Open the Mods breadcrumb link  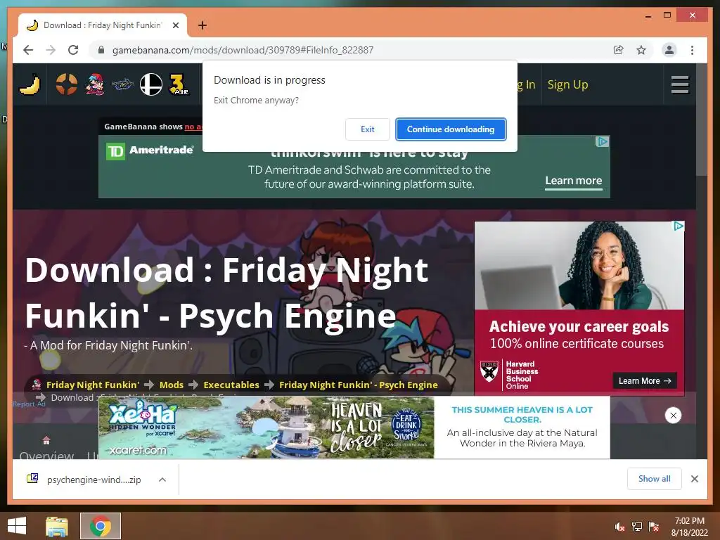pos(172,385)
